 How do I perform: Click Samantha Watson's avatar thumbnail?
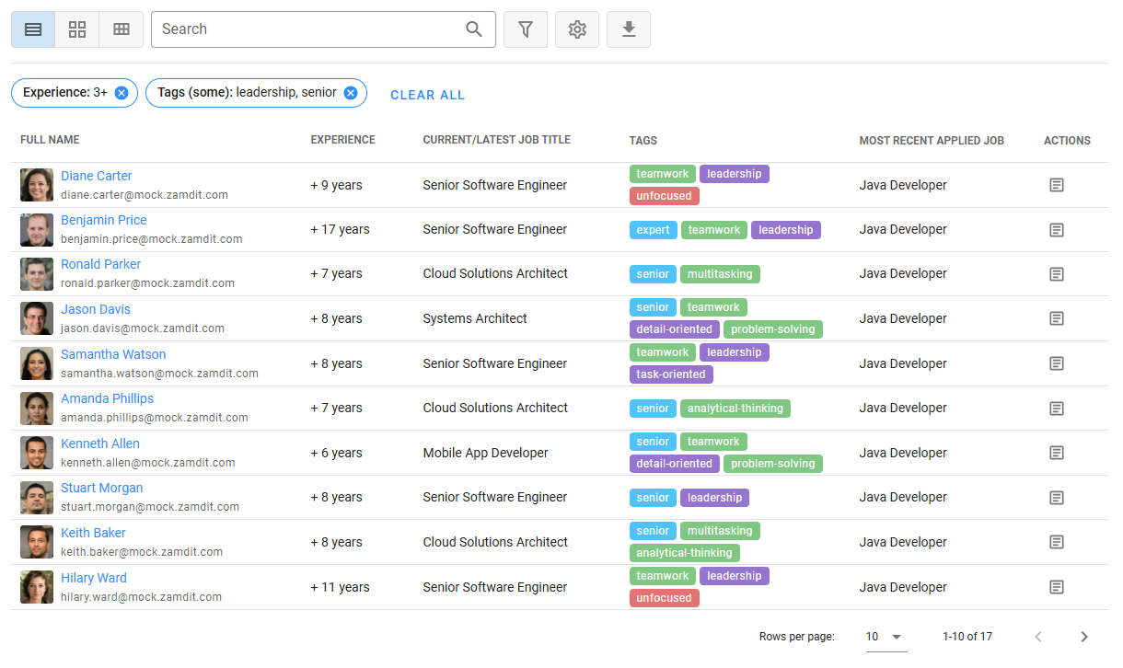coord(37,363)
